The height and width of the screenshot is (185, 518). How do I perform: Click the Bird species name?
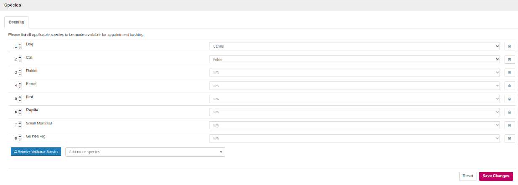pyautogui.click(x=29, y=97)
